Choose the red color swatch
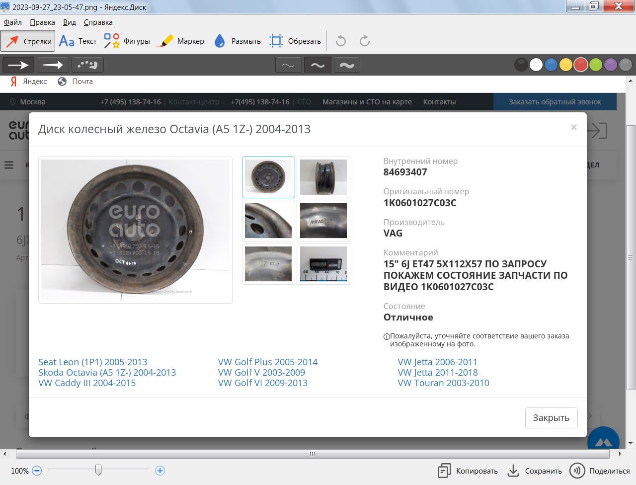Viewport: 636px width, 485px height. [581, 65]
